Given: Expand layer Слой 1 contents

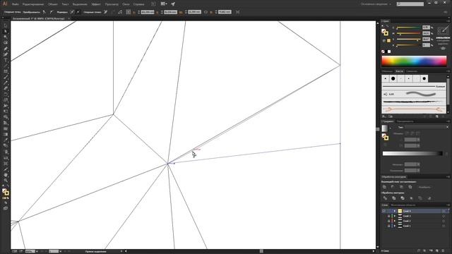Looking at the screenshot, I should point(395,226).
